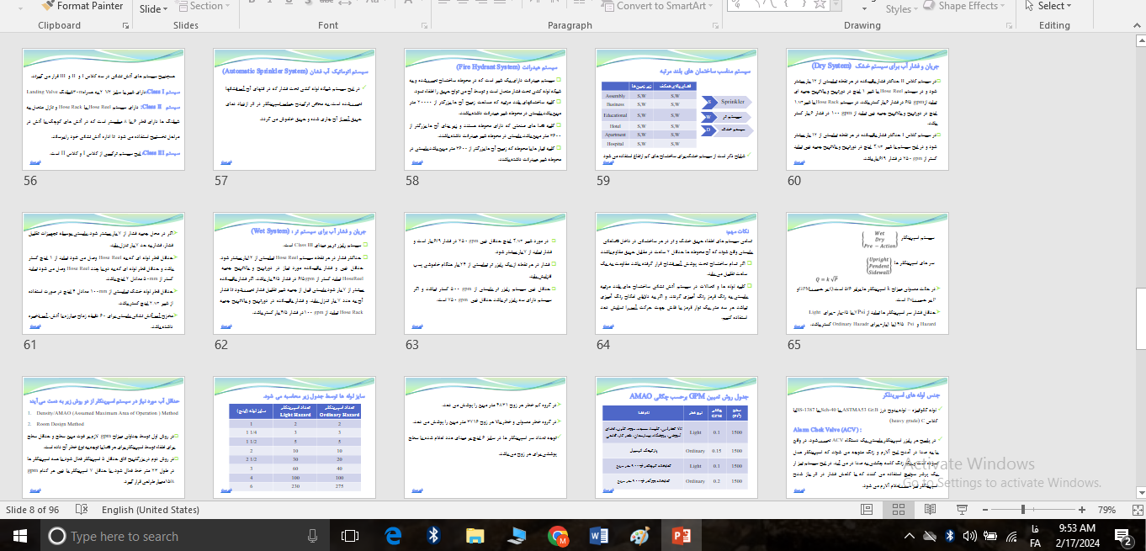This screenshot has height=551, width=1146.
Task: Open Paint from the taskbar
Action: pyautogui.click(x=639, y=535)
